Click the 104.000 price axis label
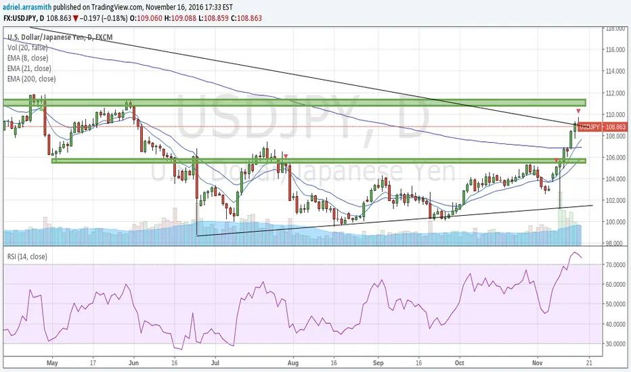The height and width of the screenshot is (372, 631). [x=615, y=179]
